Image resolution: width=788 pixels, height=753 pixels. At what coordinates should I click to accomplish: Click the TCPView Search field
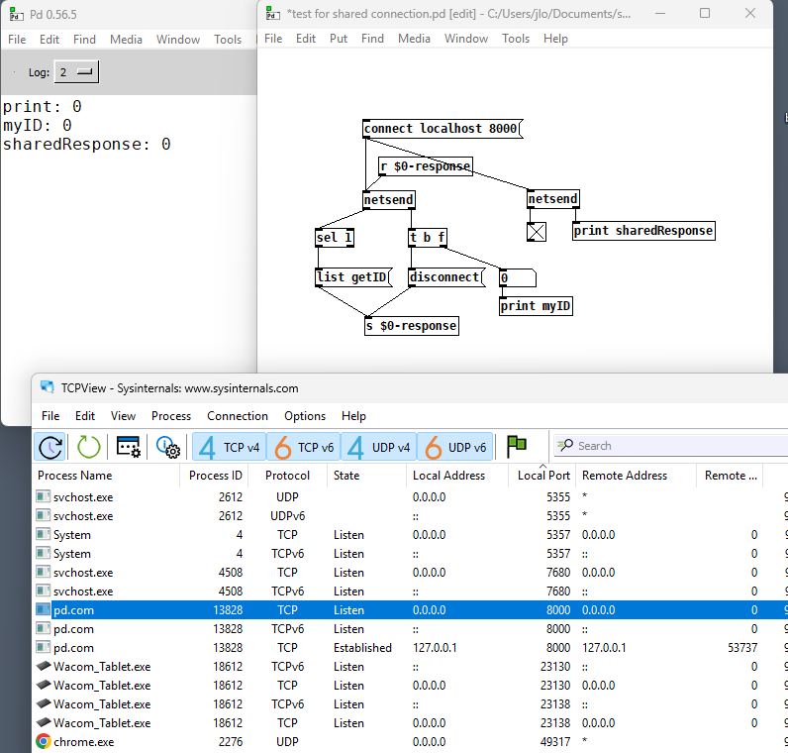[x=671, y=446]
